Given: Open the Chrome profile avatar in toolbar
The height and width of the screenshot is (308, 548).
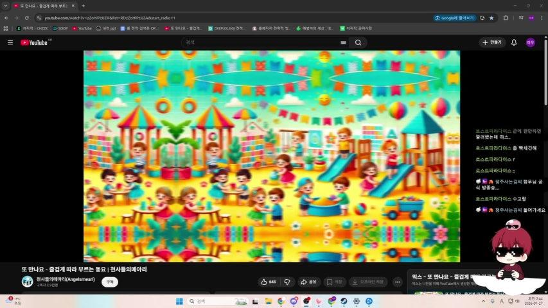Looking at the screenshot, I should (x=531, y=18).
